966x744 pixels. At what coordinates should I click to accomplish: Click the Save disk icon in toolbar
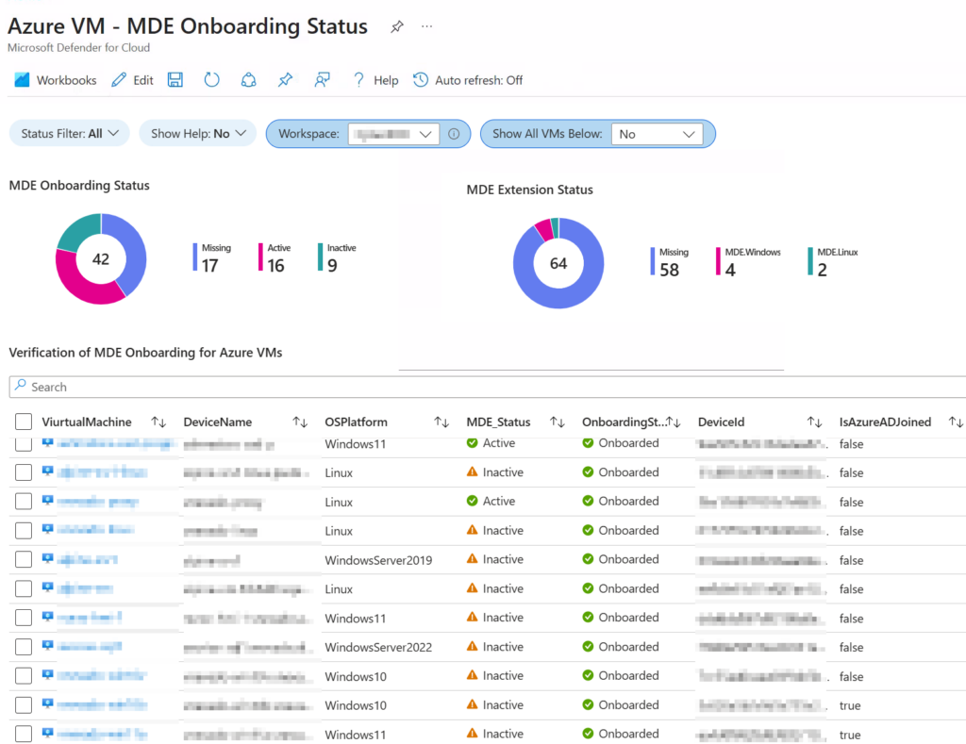(x=175, y=80)
